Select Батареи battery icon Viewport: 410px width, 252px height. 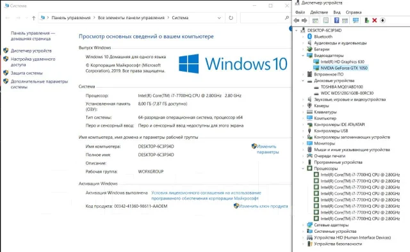click(x=309, y=49)
